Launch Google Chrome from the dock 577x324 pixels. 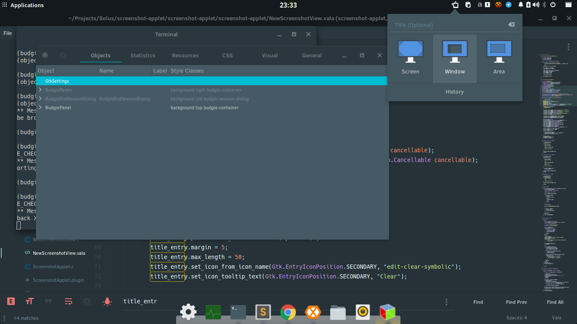[x=288, y=313]
